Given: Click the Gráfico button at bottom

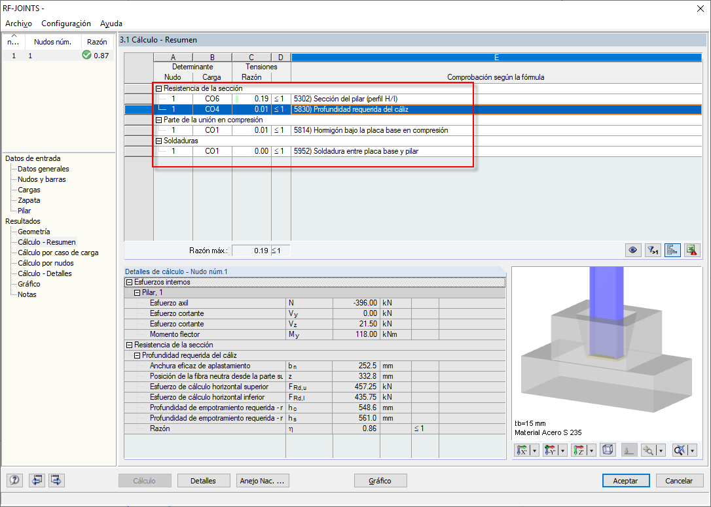Looking at the screenshot, I should (x=380, y=481).
